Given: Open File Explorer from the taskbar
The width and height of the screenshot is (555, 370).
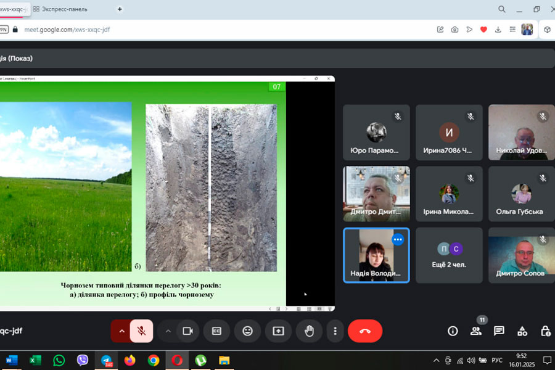Looking at the screenshot, I should pos(224,360).
